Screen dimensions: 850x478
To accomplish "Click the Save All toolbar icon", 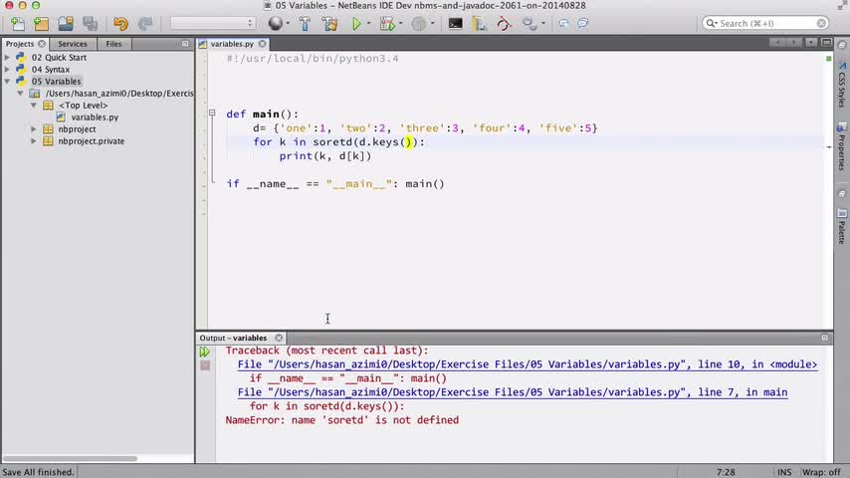I will (90, 23).
